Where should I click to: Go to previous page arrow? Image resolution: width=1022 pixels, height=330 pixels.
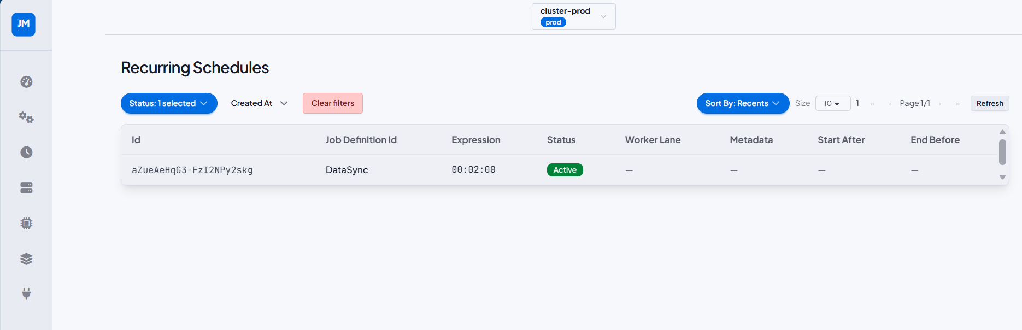pyautogui.click(x=890, y=104)
